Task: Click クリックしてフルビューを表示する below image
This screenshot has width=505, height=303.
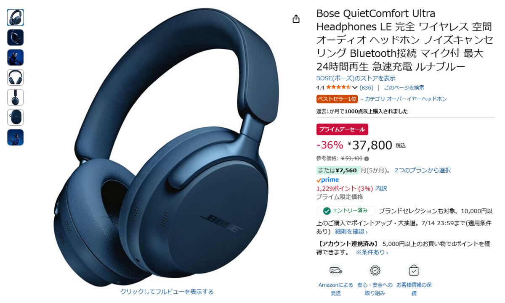Action: coord(167,292)
